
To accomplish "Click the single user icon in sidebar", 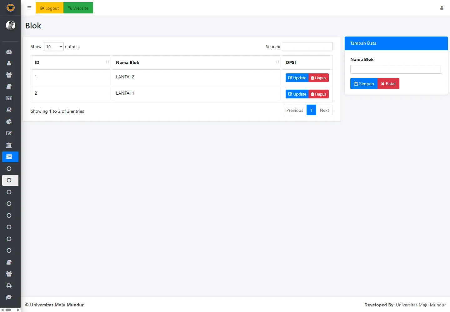I will [9, 63].
